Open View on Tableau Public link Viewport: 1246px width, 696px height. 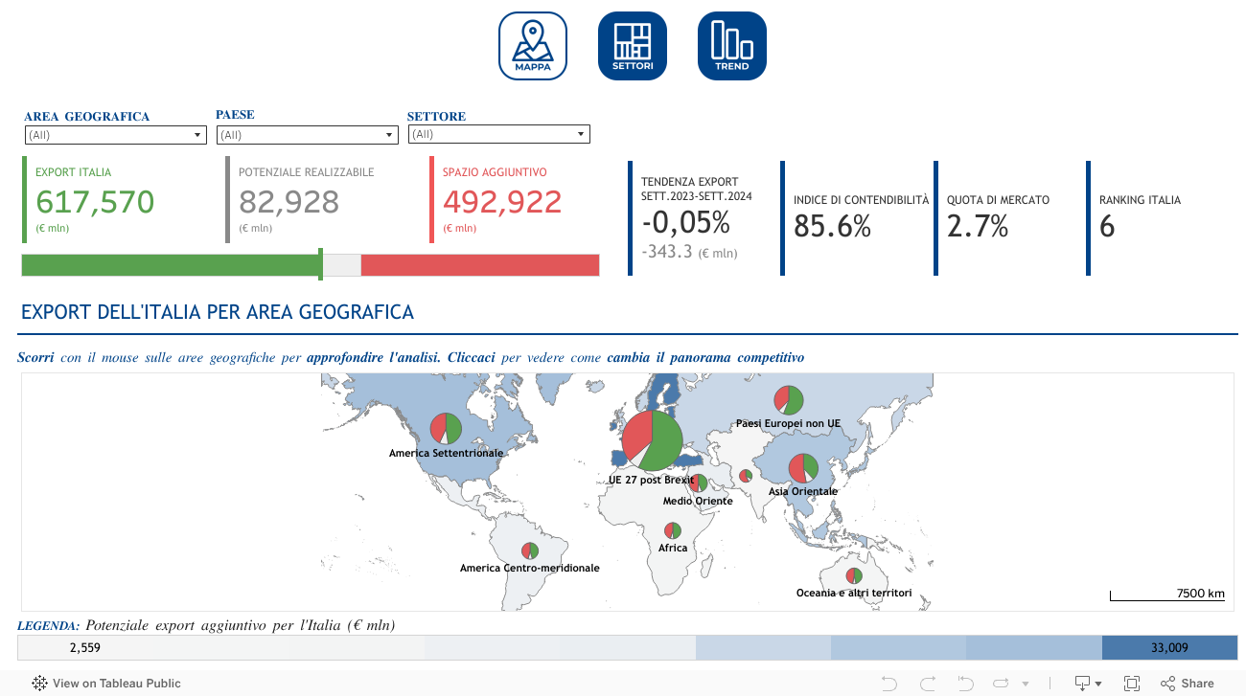pyautogui.click(x=106, y=684)
